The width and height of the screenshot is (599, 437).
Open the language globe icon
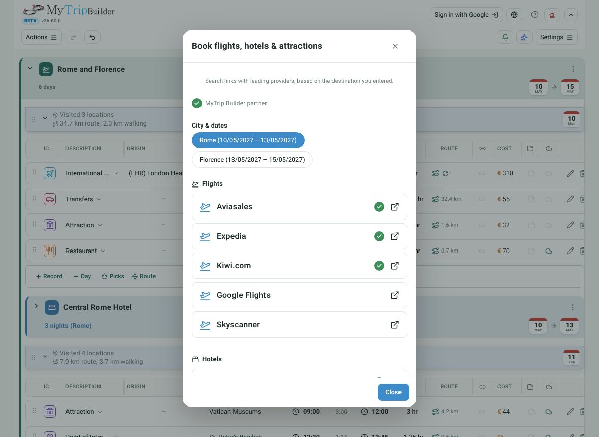[x=514, y=15]
